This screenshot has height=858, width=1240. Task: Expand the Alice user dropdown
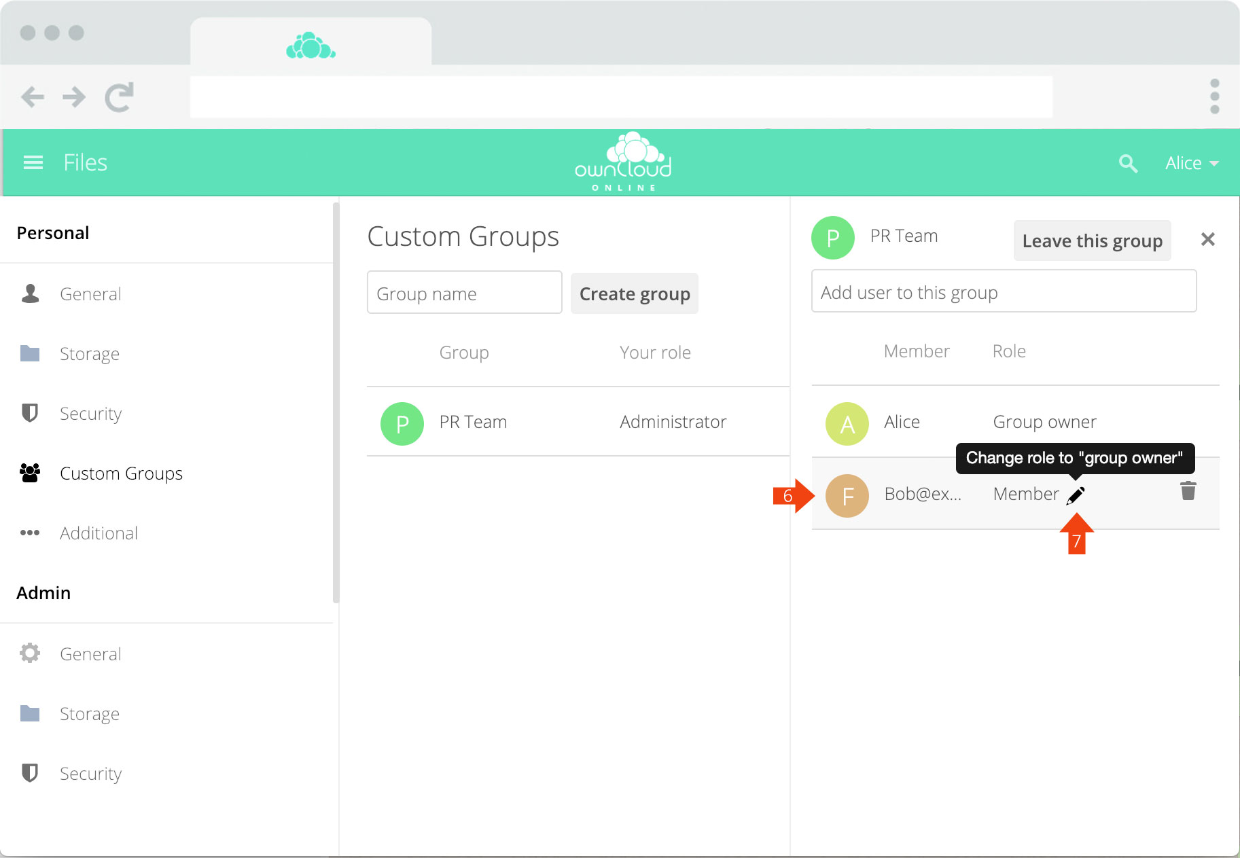(x=1191, y=164)
